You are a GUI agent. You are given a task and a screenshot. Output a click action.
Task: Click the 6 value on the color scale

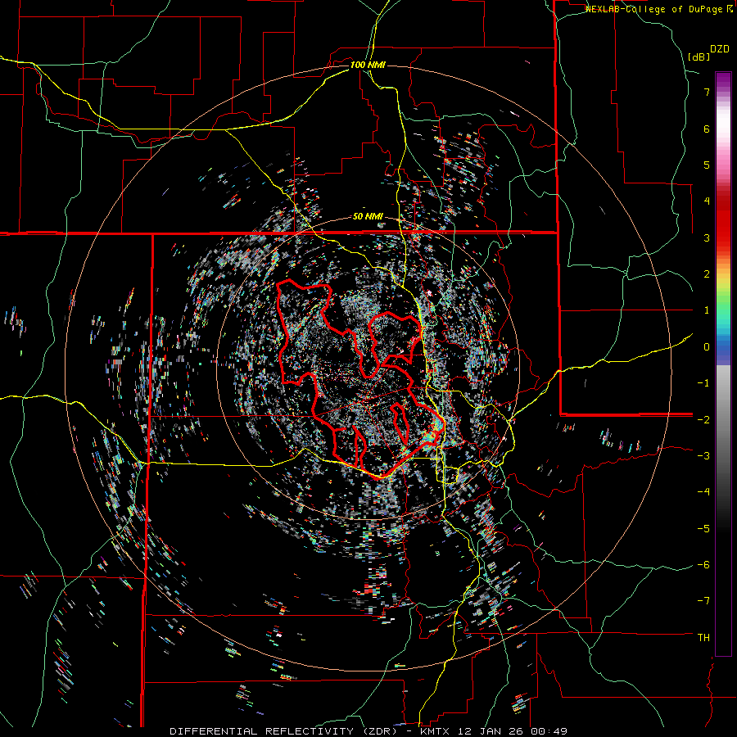[x=707, y=129]
